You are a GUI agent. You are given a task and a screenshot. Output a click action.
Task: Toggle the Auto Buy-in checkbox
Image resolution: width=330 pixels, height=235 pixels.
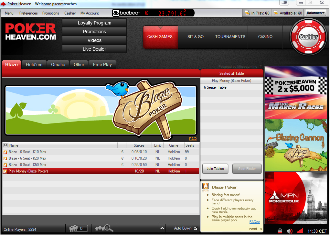click(196, 228)
